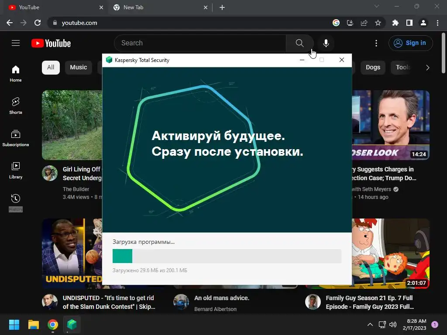Open Chrome three-dot menu
This screenshot has height=335, width=447.
pyautogui.click(x=437, y=23)
